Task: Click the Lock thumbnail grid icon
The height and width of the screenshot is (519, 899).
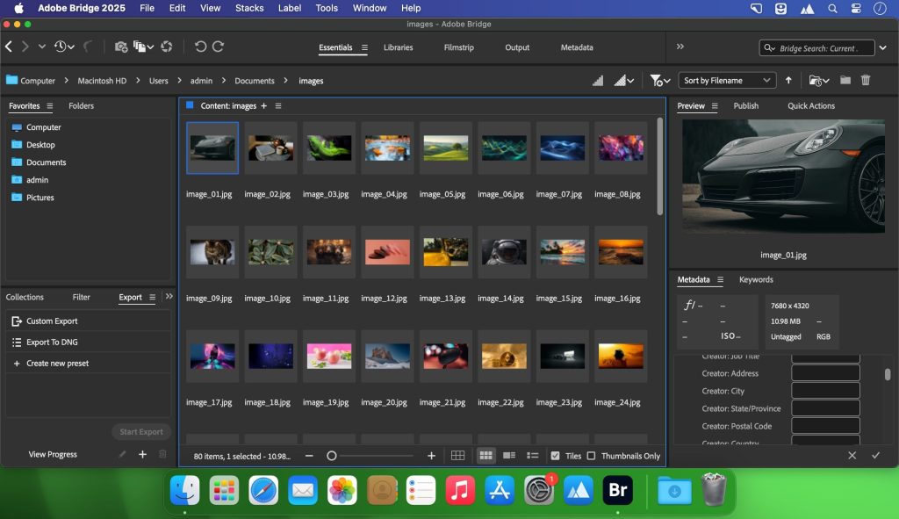Action: (x=457, y=456)
